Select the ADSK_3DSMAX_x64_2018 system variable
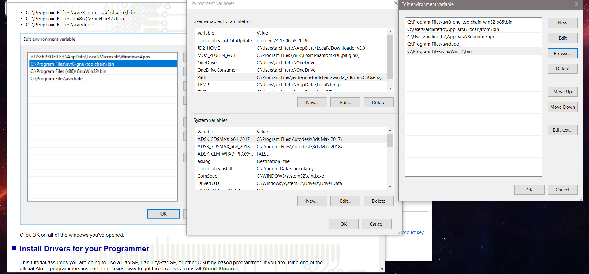The image size is (589, 274). (x=291, y=147)
